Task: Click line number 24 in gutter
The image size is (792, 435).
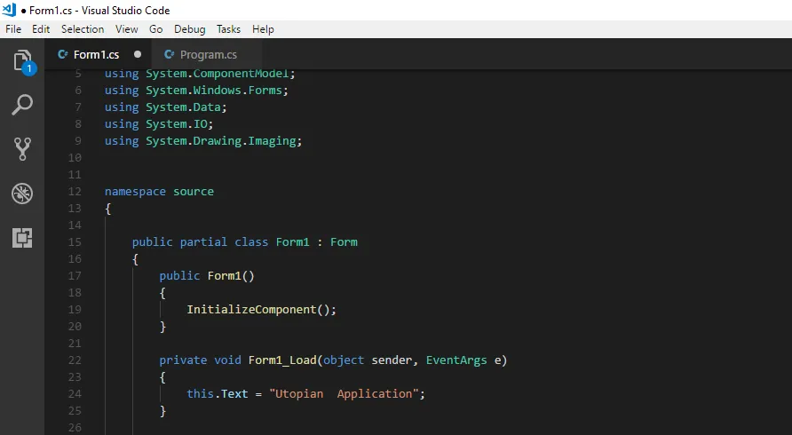Action: click(x=75, y=393)
